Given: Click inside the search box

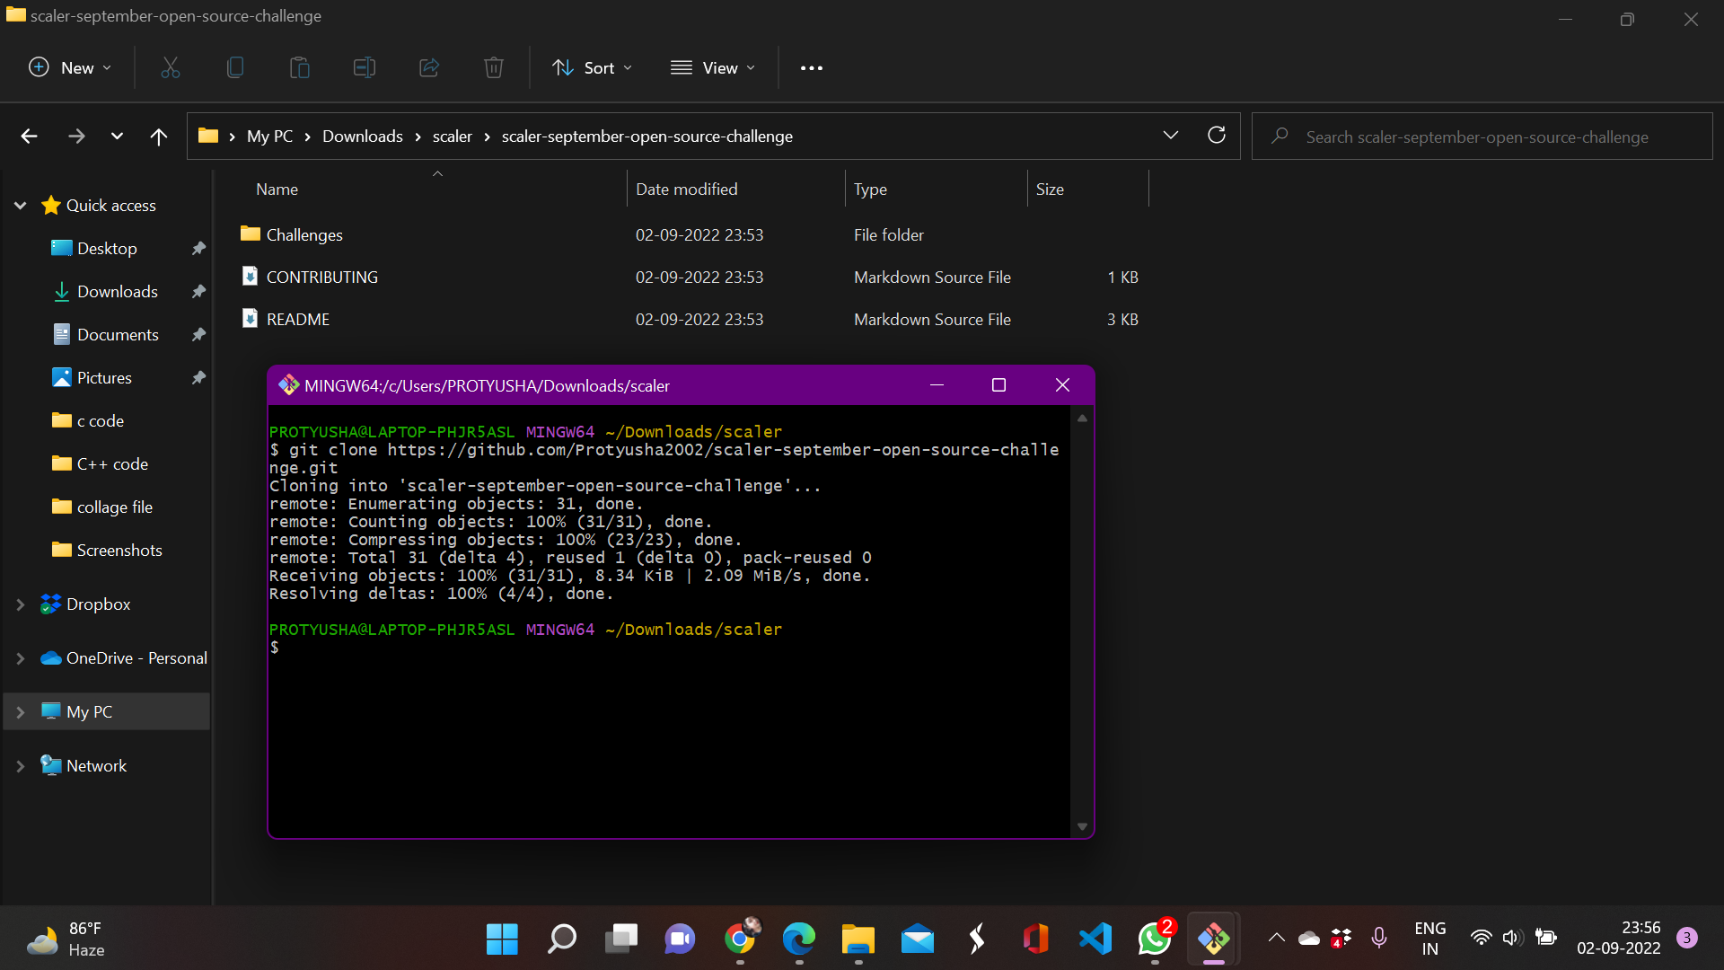Looking at the screenshot, I should pyautogui.click(x=1480, y=136).
